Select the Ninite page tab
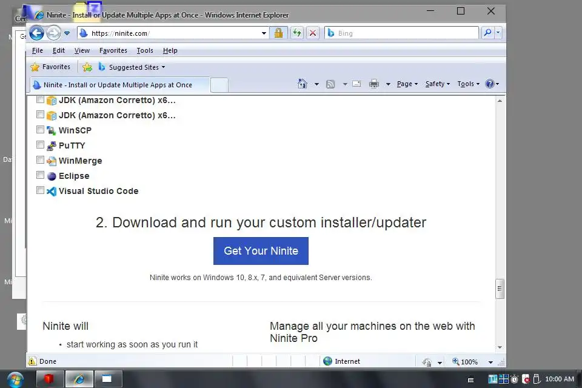Viewport: 582px width, 388px height. (x=119, y=85)
